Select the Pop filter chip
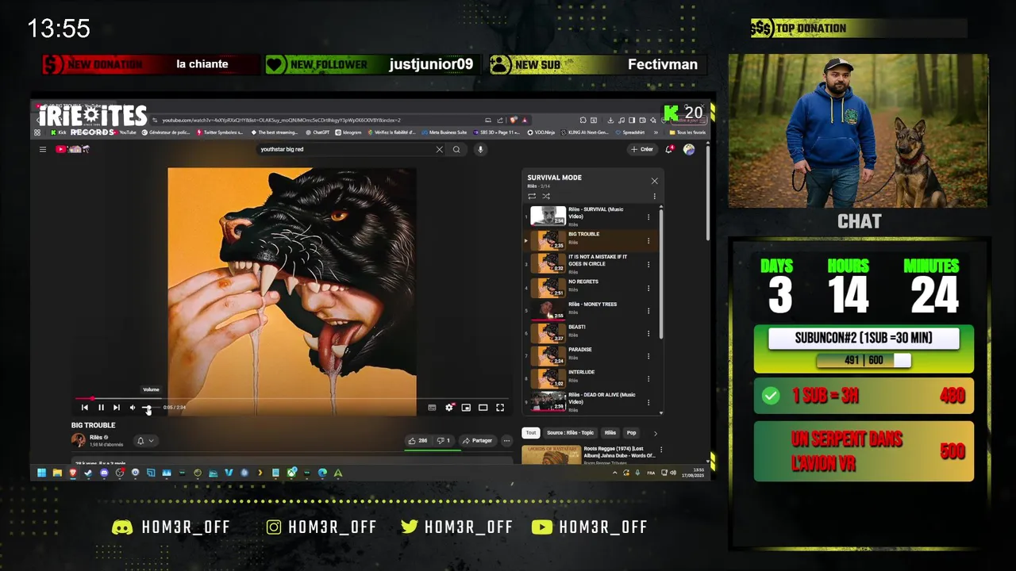The image size is (1016, 571). pos(631,433)
